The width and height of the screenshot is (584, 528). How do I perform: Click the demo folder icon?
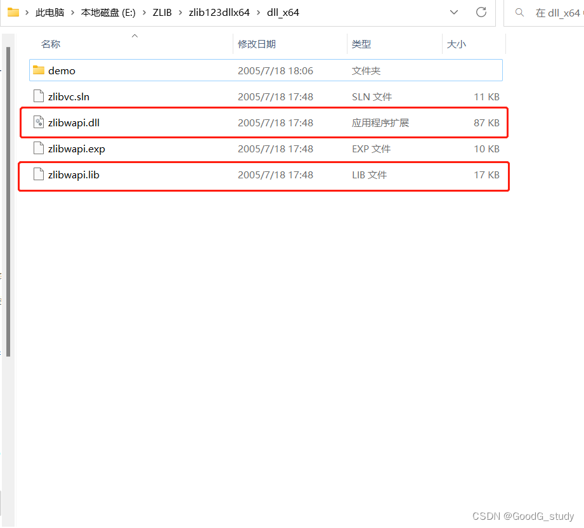(x=38, y=70)
